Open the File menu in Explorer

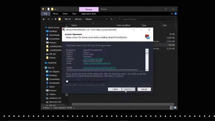pyautogui.click(x=46, y=14)
